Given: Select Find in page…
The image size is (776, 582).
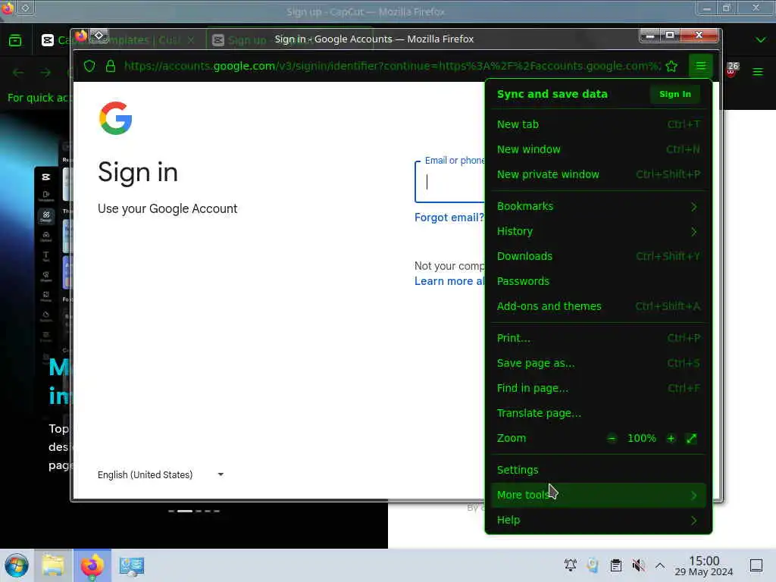Looking at the screenshot, I should point(599,389).
